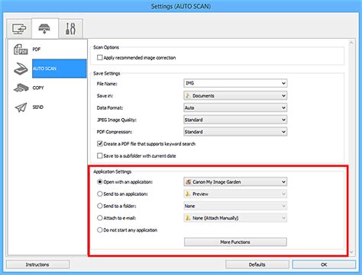362x275 pixels.
Task: Enable Save to a subfolder with current date
Action: [100, 155]
